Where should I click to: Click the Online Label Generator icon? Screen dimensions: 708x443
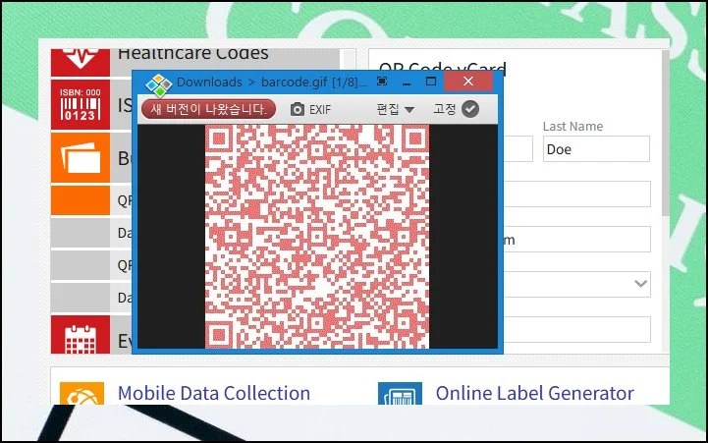pyautogui.click(x=400, y=395)
